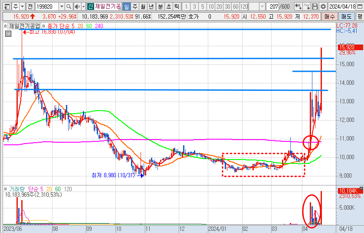Open the candle chart type icon
This screenshot has width=364, height=233.
click(298, 6)
